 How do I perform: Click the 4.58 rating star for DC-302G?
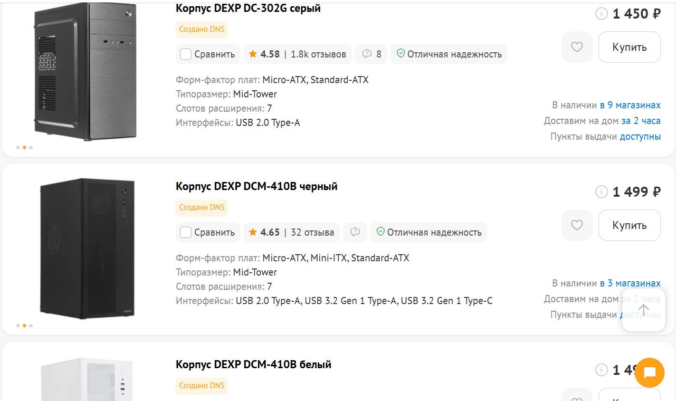point(253,54)
